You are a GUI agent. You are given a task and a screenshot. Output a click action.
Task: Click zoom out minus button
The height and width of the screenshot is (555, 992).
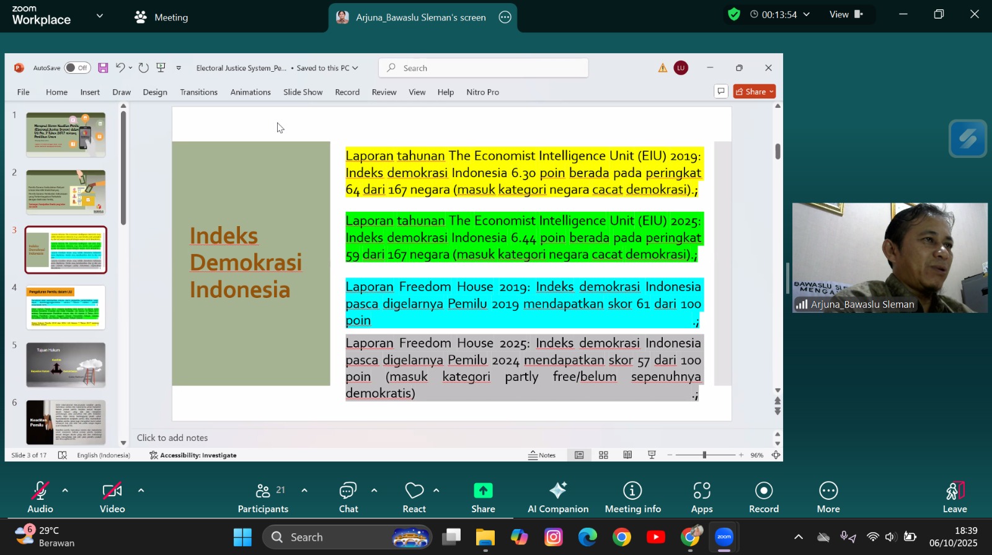click(x=670, y=455)
